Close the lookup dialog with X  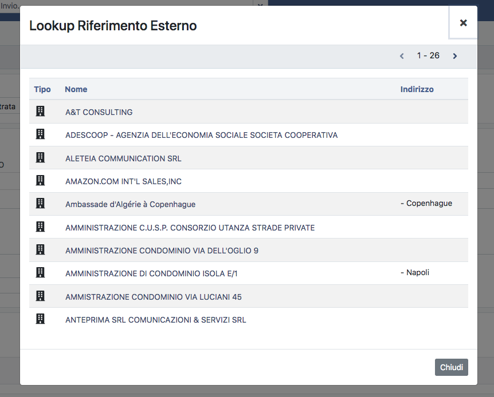click(x=463, y=23)
